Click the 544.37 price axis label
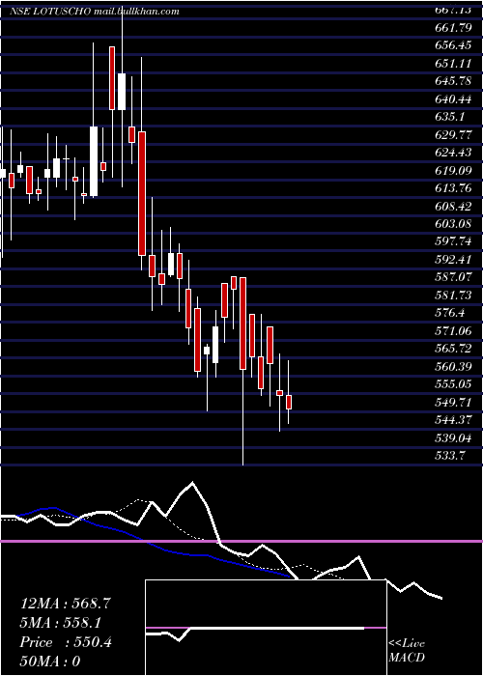 point(454,419)
